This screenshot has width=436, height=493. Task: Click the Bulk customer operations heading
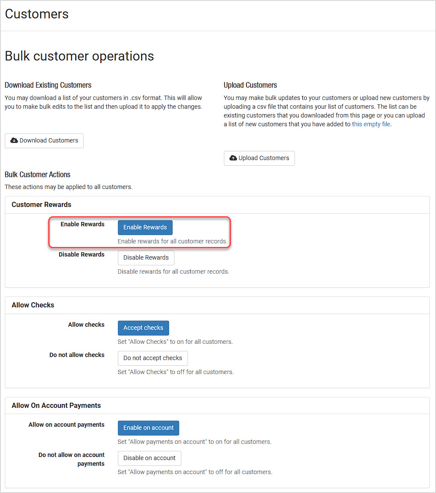79,56
